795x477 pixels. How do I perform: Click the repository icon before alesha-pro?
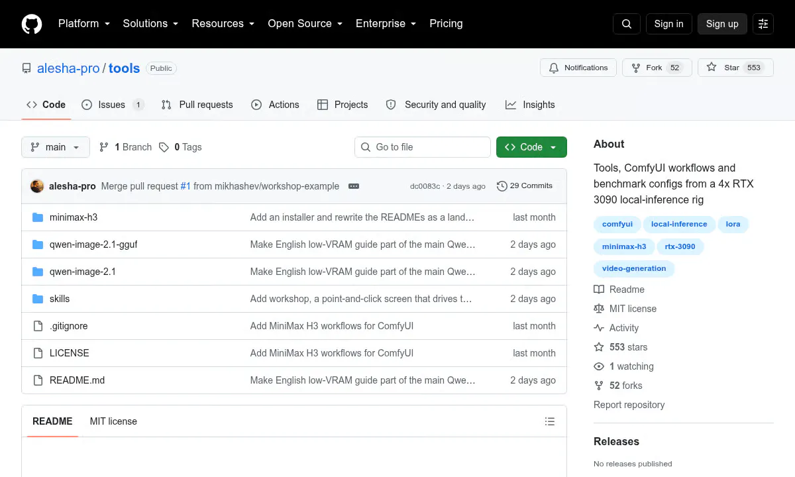click(26, 68)
